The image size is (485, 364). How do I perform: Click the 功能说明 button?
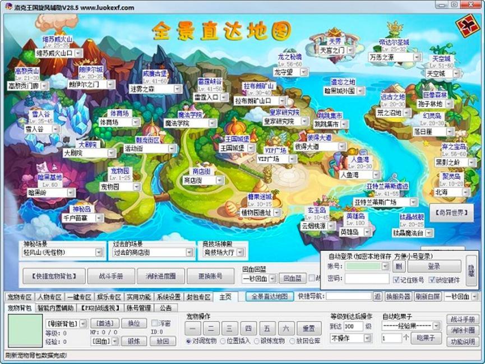point(463,342)
